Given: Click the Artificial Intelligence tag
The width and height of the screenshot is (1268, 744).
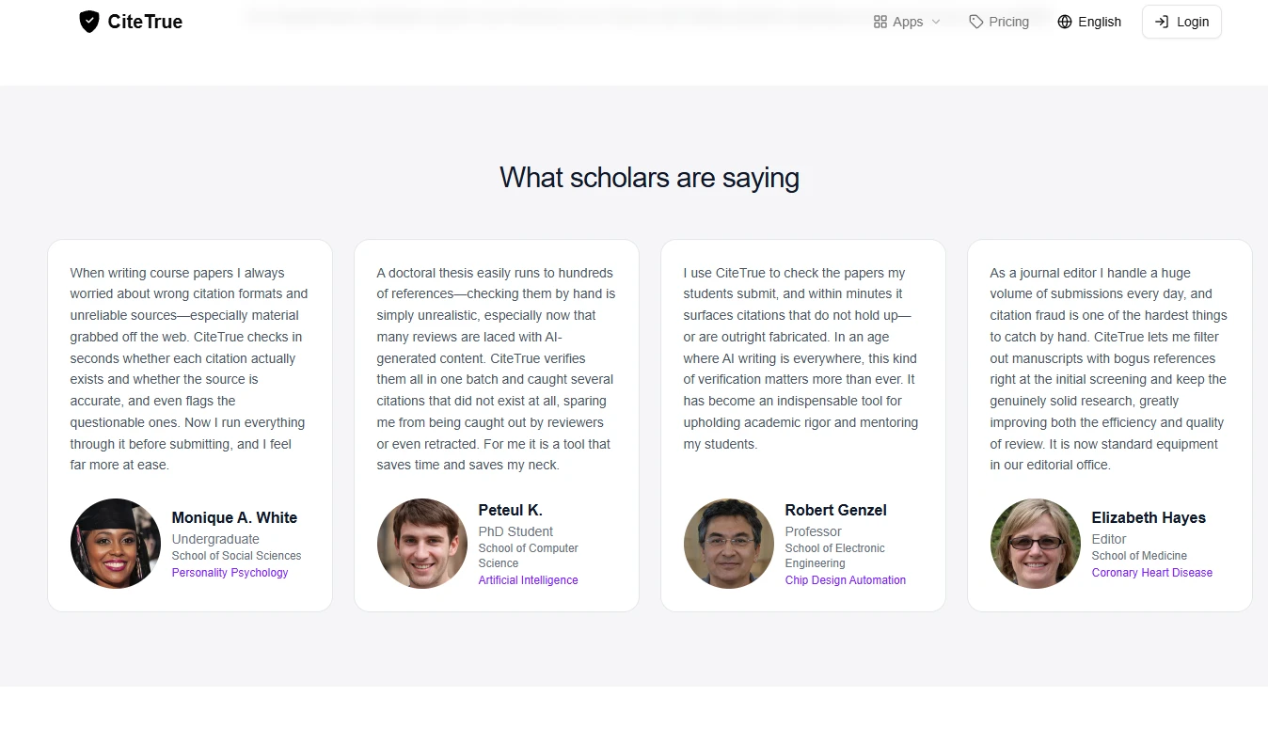Looking at the screenshot, I should (528, 580).
